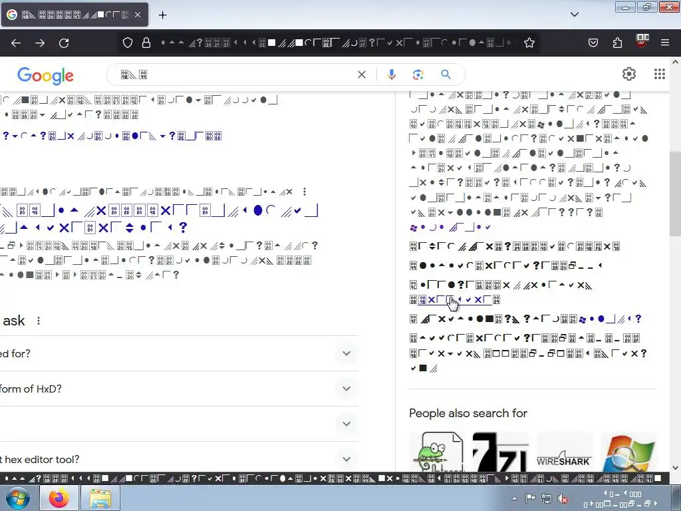
Task: Search by image with Google Lens
Action: point(418,75)
